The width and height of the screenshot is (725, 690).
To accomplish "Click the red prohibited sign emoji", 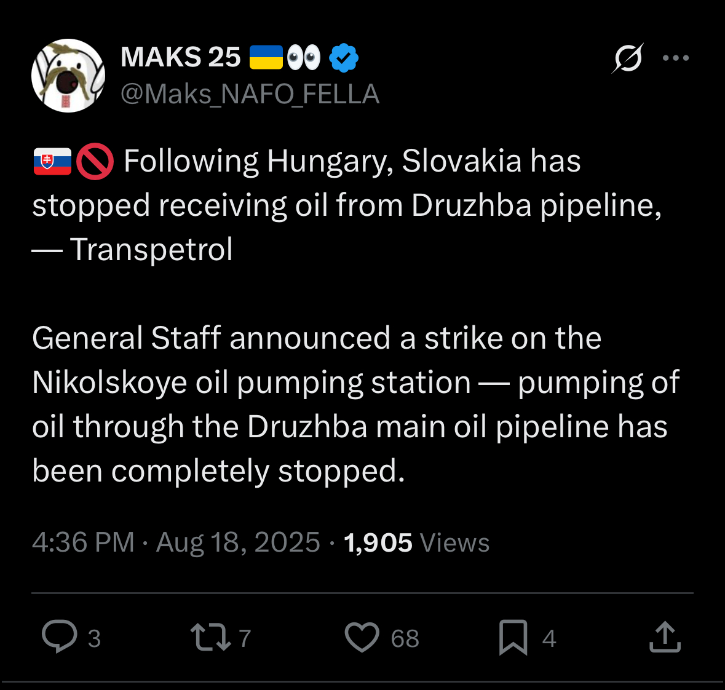I will coord(95,162).
